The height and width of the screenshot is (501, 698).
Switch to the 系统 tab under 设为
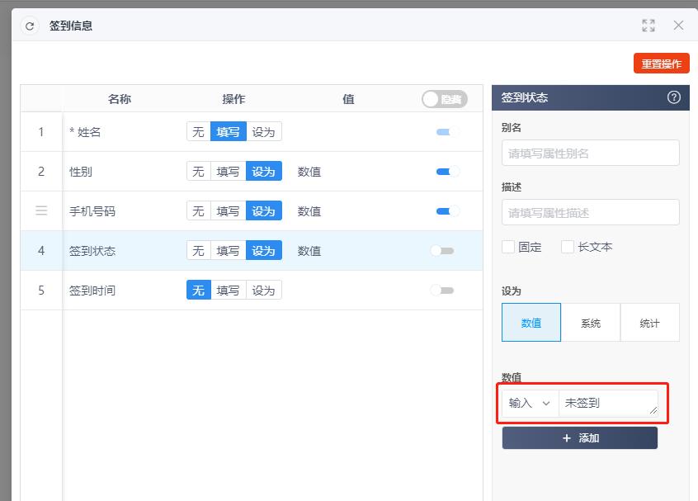592,322
